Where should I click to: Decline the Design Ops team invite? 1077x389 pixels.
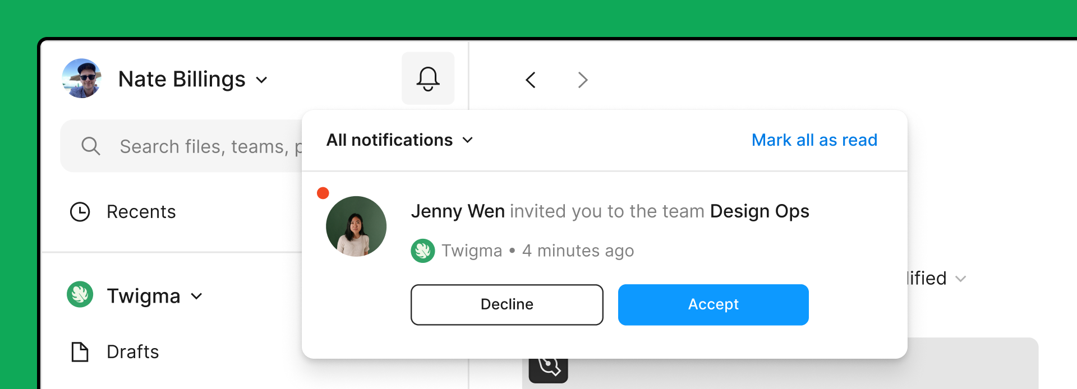[x=507, y=304]
